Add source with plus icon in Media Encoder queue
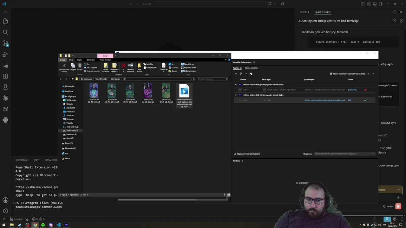The width and height of the screenshot is (406, 228). (x=236, y=74)
